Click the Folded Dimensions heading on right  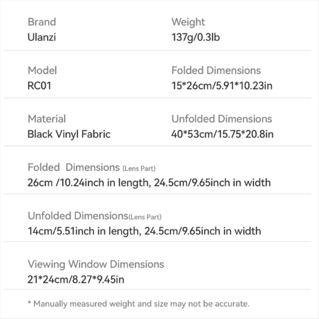tap(216, 70)
